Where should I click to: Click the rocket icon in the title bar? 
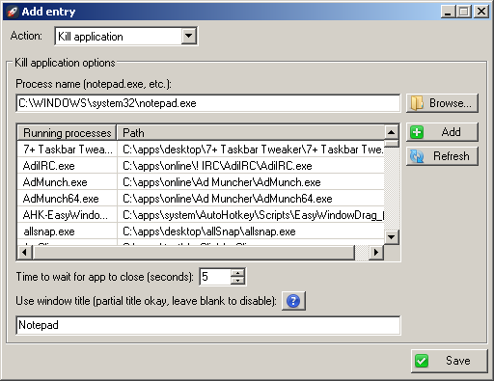pos(13,12)
